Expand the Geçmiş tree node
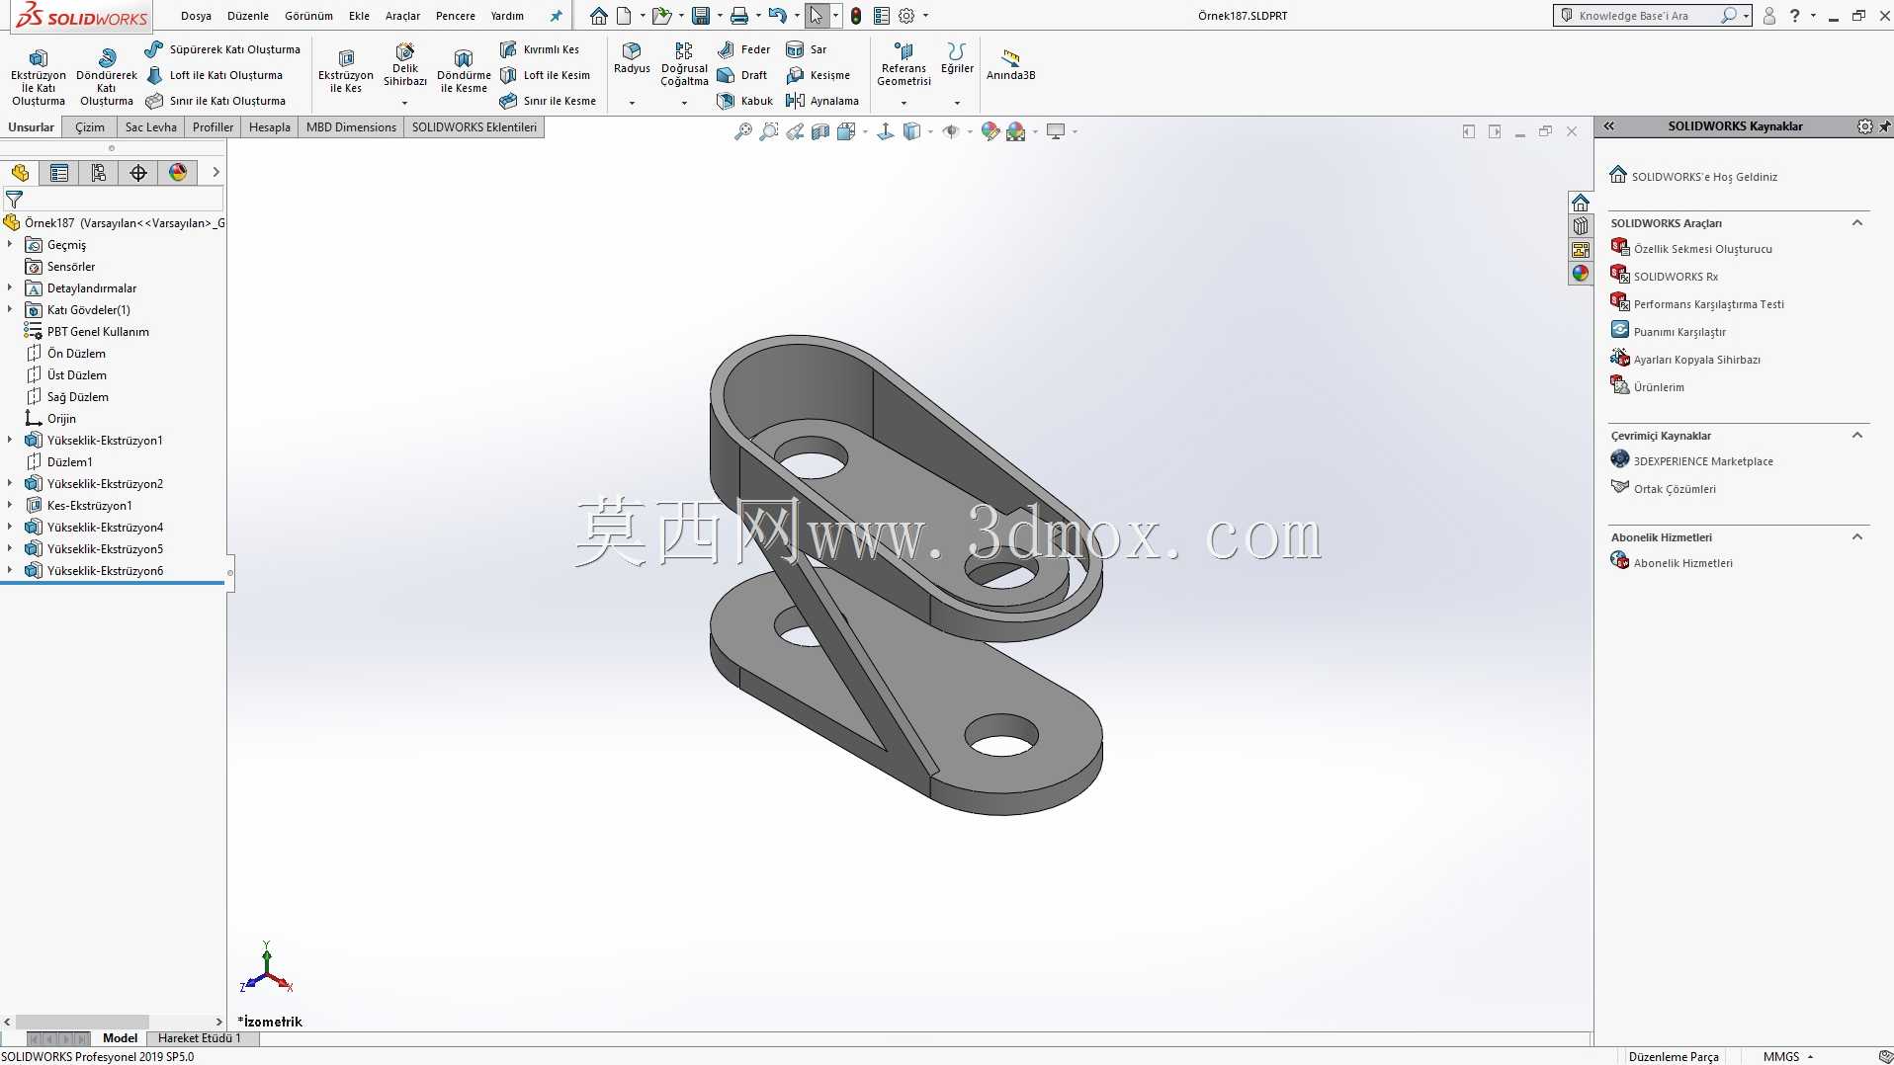The height and width of the screenshot is (1065, 1894). [x=10, y=244]
